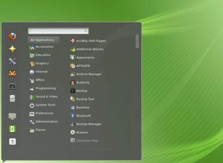The image size is (223, 163).
Task: Click the shutdown power switch icon
Action: pos(12,142)
